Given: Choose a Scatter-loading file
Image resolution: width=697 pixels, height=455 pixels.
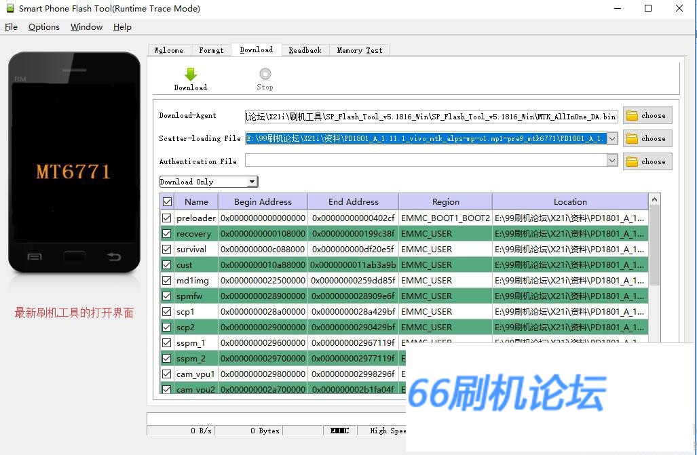Looking at the screenshot, I should [x=647, y=138].
